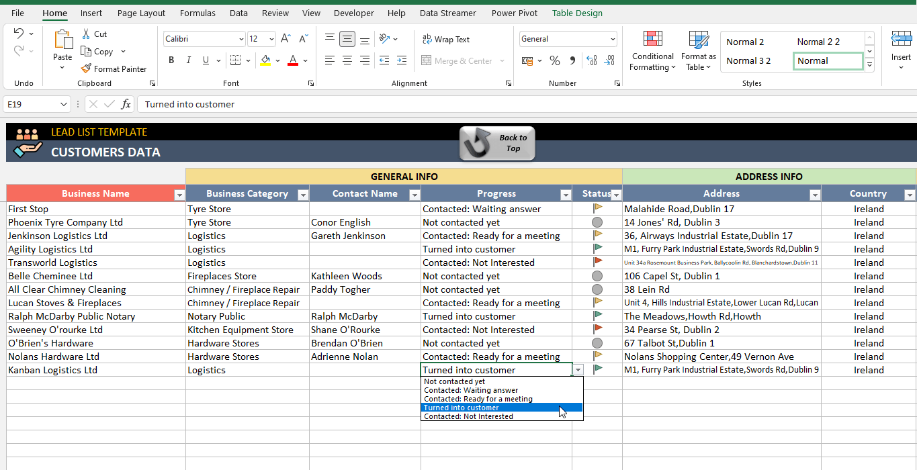This screenshot has width=917, height=470.
Task: Set Bottom Align for the cell
Action: [x=364, y=39]
